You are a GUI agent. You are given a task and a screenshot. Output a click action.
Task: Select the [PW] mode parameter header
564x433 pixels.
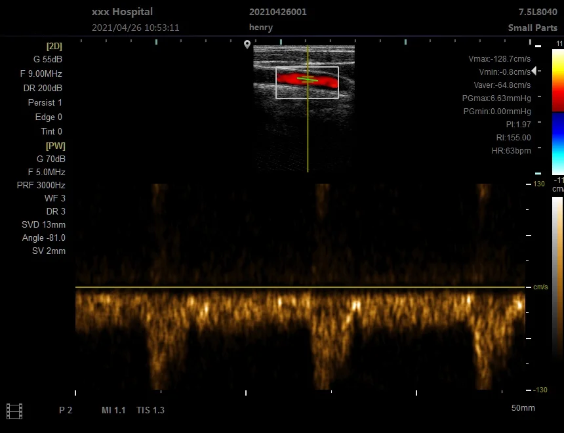tap(55, 146)
